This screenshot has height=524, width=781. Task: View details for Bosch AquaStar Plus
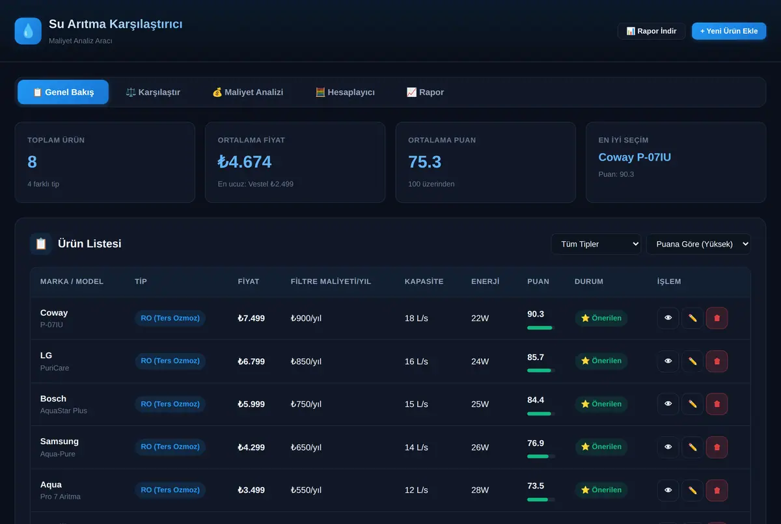(x=668, y=404)
